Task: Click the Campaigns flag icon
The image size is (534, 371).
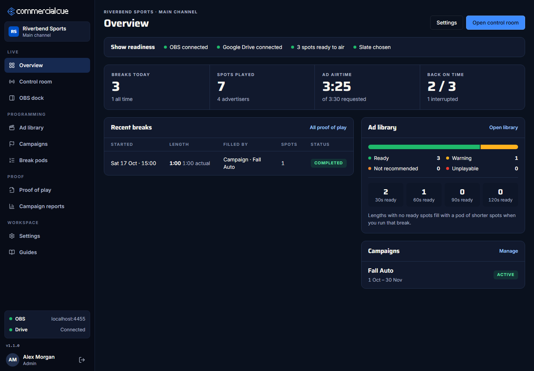Action: click(x=12, y=144)
